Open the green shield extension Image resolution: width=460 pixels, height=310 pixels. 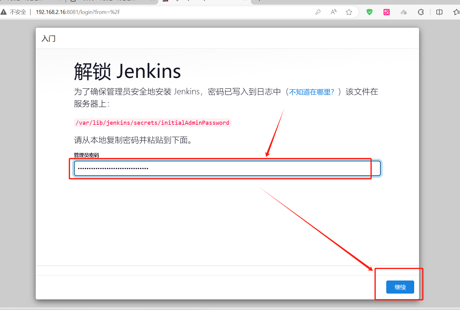point(370,12)
